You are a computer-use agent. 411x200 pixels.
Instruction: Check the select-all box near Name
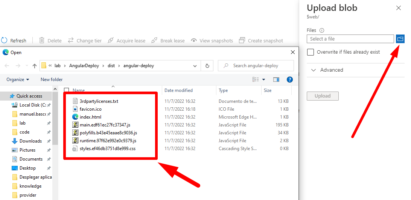click(x=67, y=90)
